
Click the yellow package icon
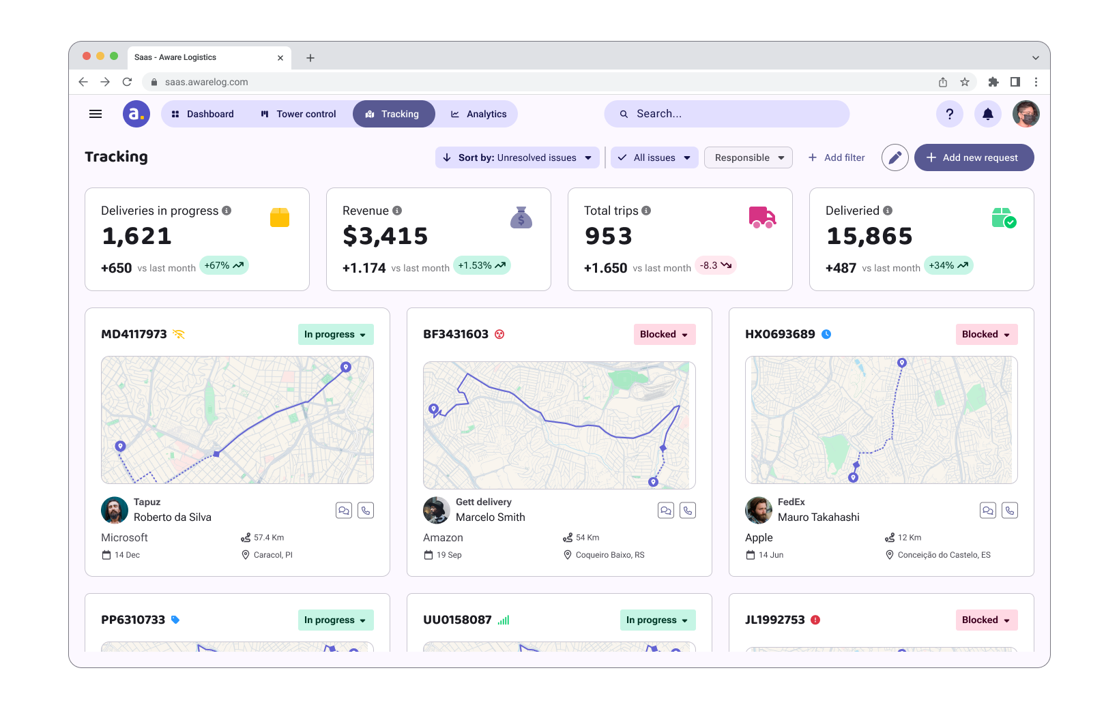[280, 217]
